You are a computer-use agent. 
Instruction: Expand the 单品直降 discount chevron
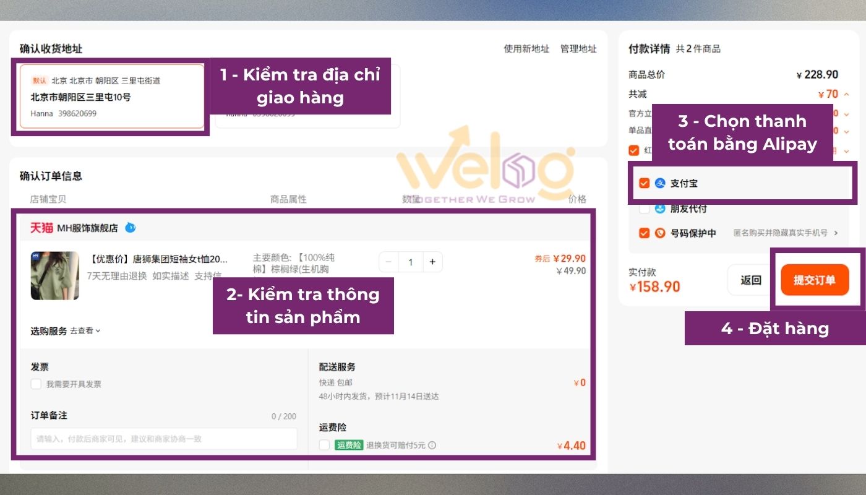(x=846, y=129)
